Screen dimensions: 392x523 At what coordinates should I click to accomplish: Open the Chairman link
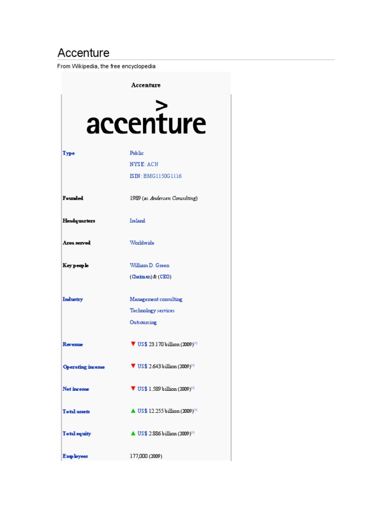(x=141, y=277)
